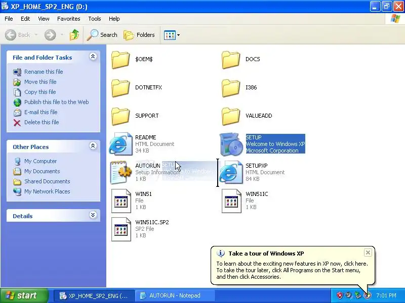405x303 pixels.
Task: Open the Forward history dropdown arrow
Action: click(x=62, y=35)
